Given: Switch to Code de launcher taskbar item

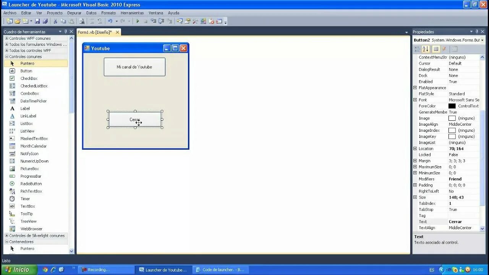Looking at the screenshot, I should pyautogui.click(x=220, y=270).
